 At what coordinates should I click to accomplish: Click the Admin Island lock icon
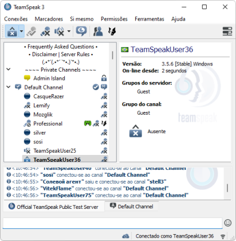(104, 78)
